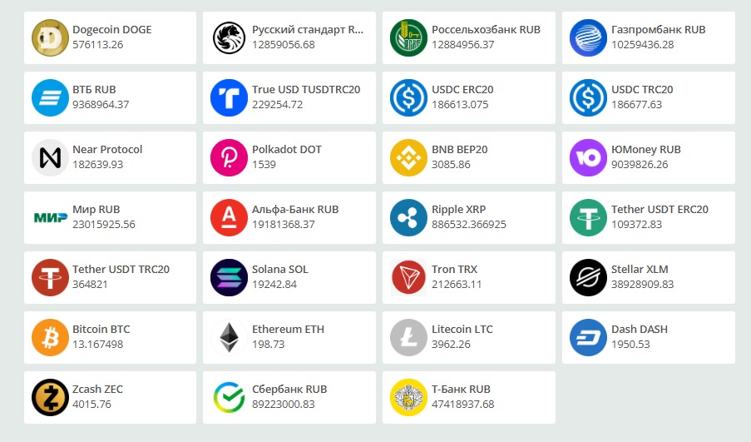Click the Litecoin LTC gray icon
751x442 pixels.
[409, 337]
